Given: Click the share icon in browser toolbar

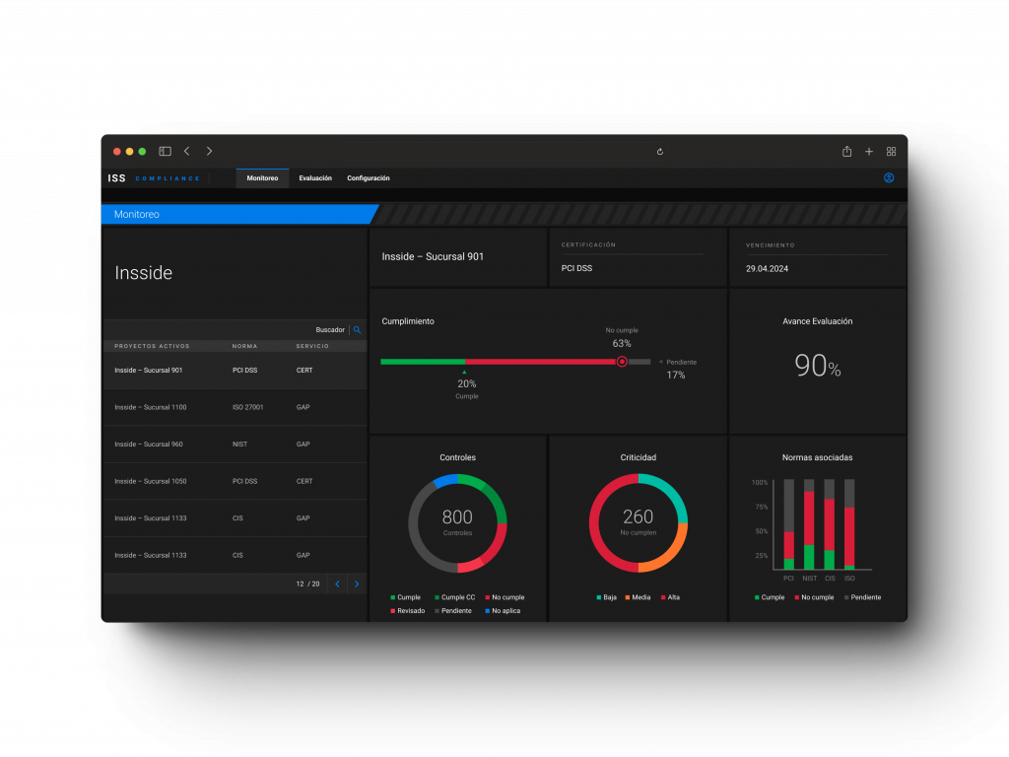Looking at the screenshot, I should tap(846, 151).
